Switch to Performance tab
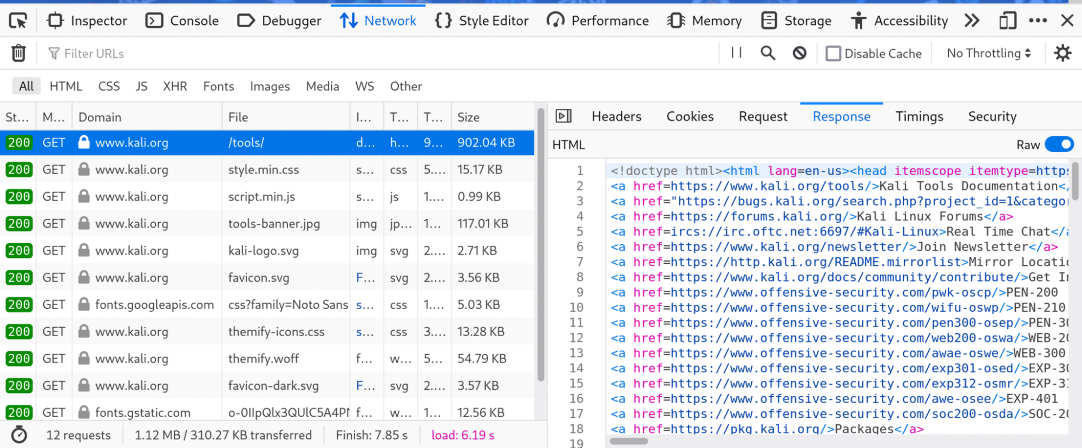 (x=598, y=21)
